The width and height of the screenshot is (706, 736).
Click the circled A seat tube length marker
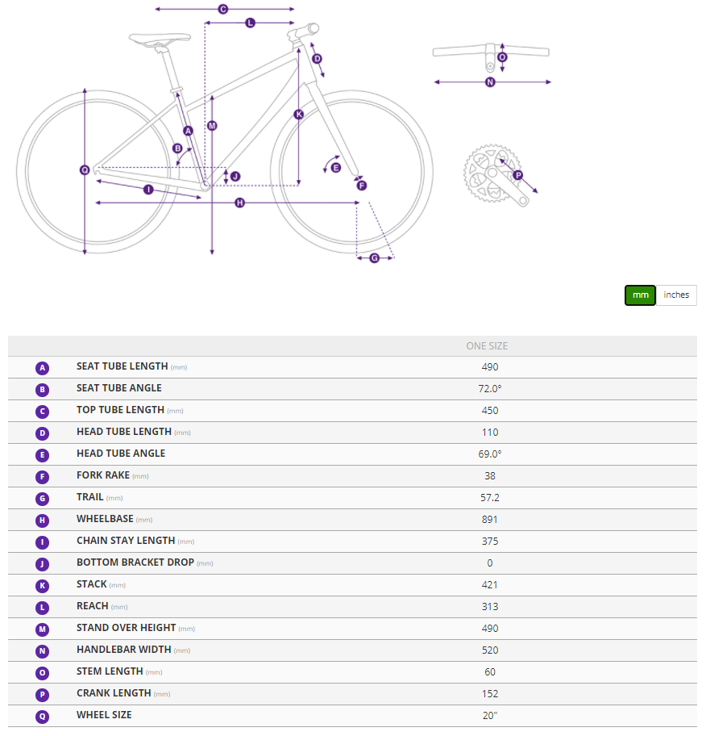(x=187, y=132)
